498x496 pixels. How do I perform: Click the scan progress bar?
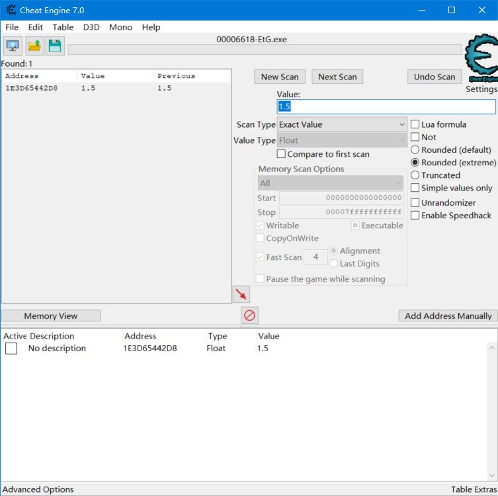coord(265,50)
